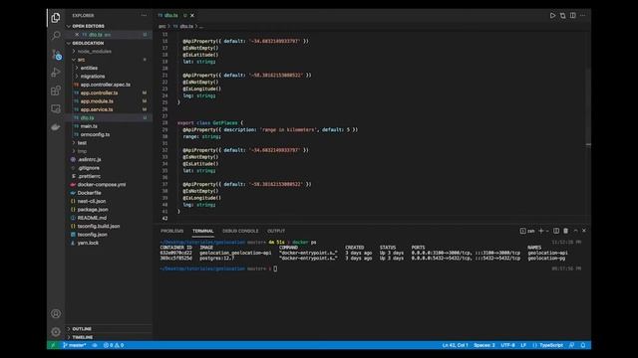Image resolution: width=638 pixels, height=358 pixels.
Task: Click the Ln 42, Col 1 status entry
Action: click(455, 345)
